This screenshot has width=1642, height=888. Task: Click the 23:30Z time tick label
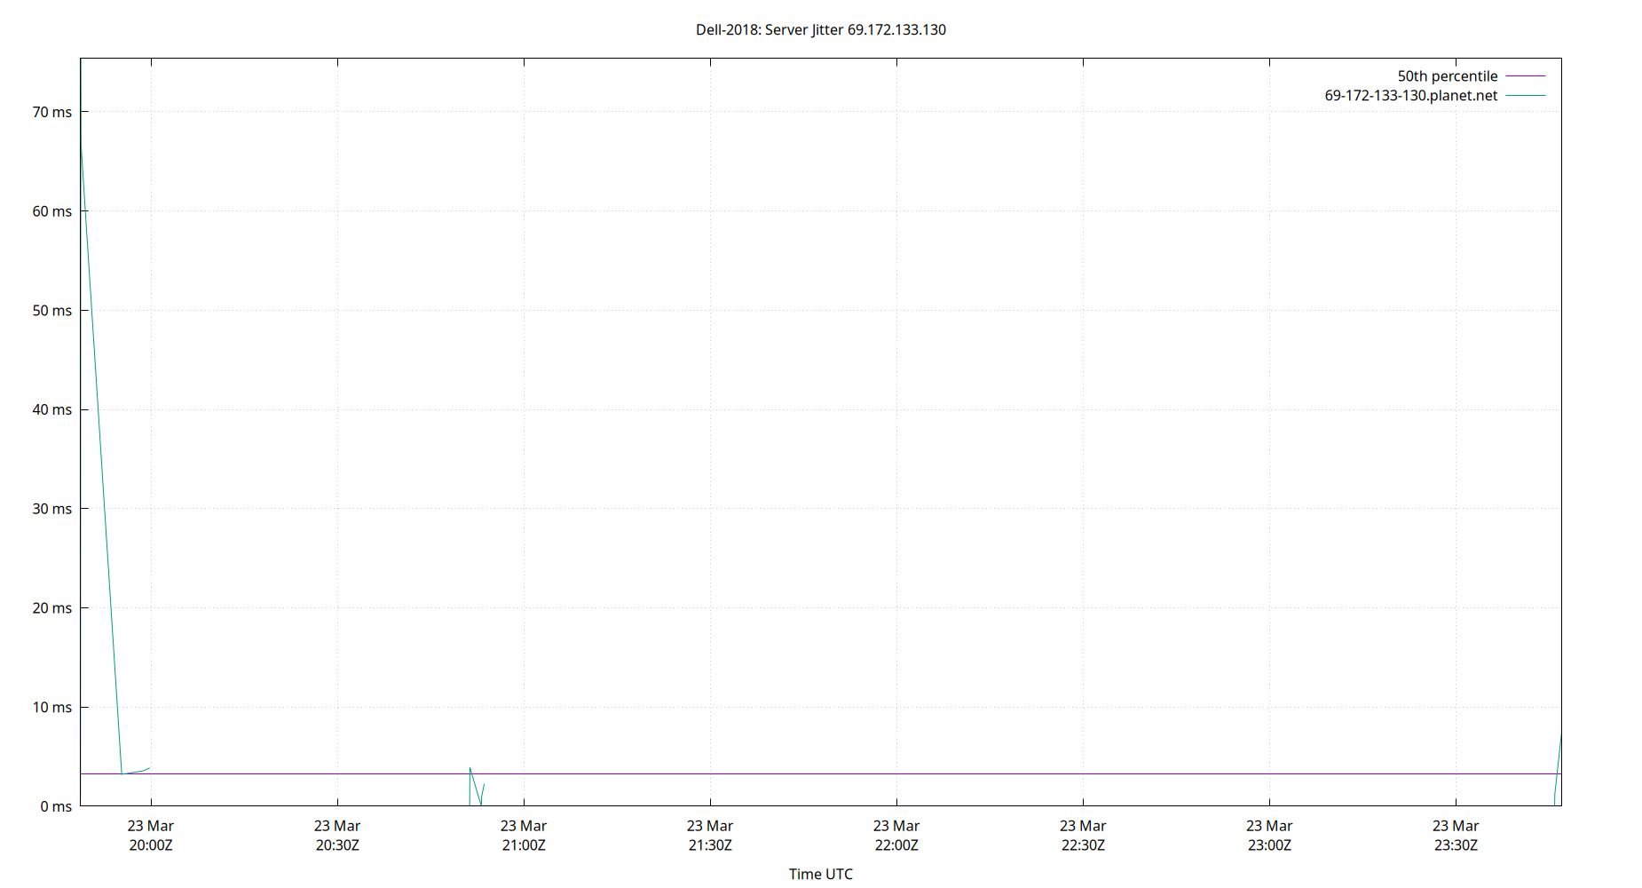pyautogui.click(x=1456, y=844)
